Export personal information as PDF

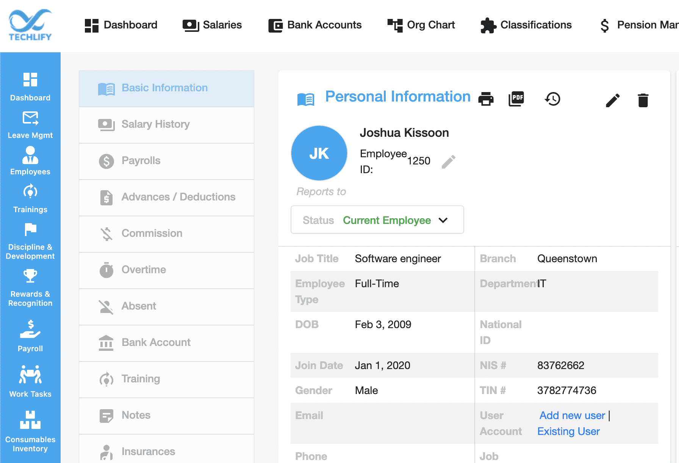[516, 99]
